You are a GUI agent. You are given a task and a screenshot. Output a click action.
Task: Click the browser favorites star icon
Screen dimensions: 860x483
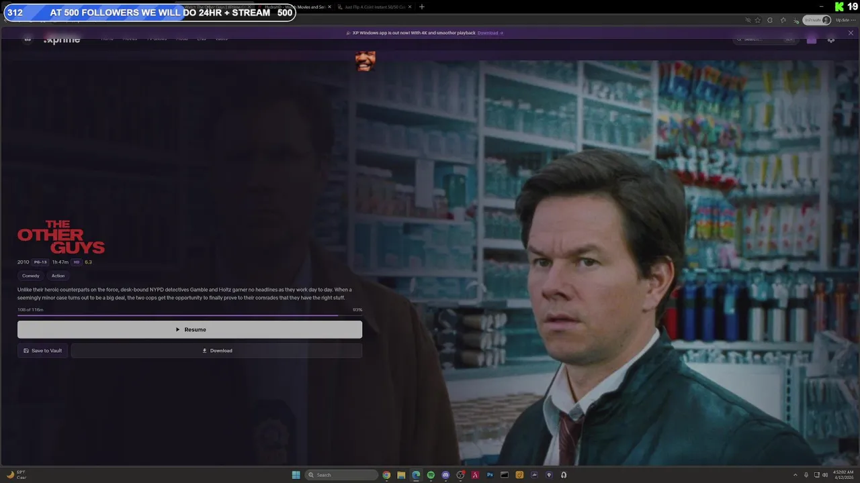(x=758, y=20)
